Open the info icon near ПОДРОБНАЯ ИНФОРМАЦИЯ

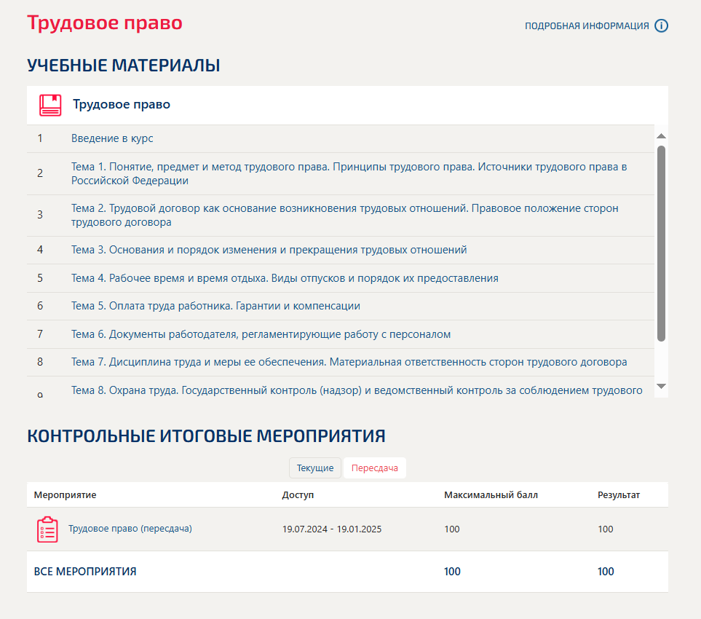click(x=661, y=25)
